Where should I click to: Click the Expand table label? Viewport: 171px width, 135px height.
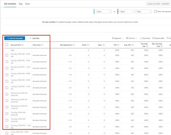pos(159,38)
